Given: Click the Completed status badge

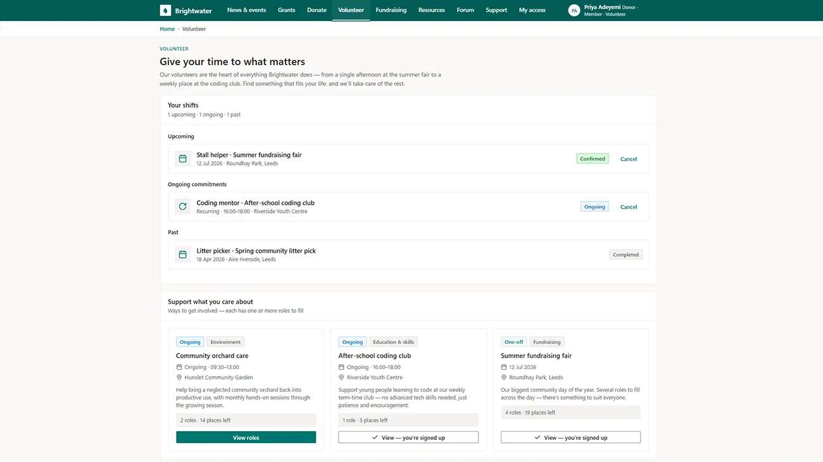Looking at the screenshot, I should click(x=625, y=255).
